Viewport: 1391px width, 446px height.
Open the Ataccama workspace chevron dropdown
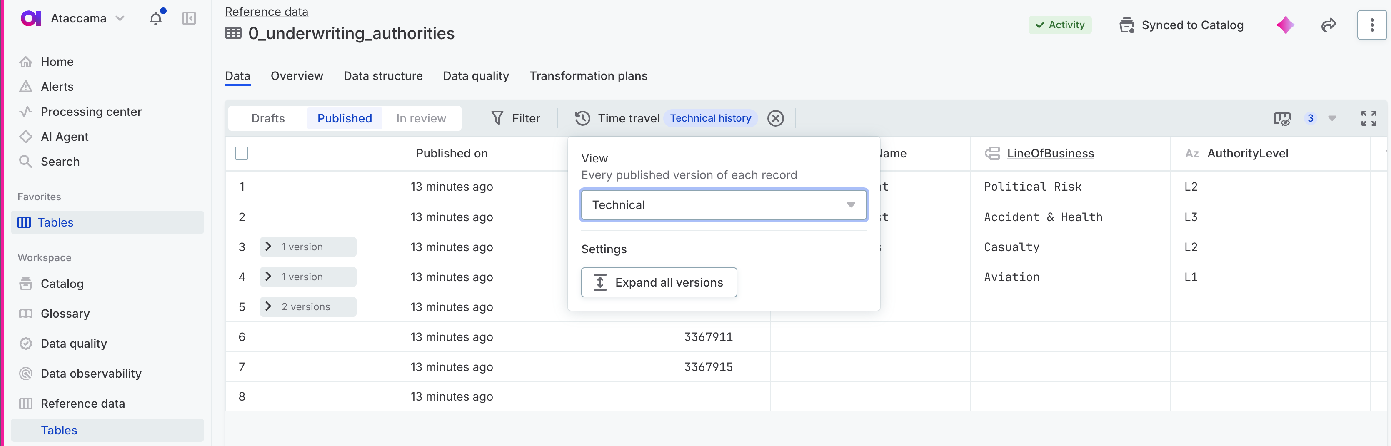point(120,18)
